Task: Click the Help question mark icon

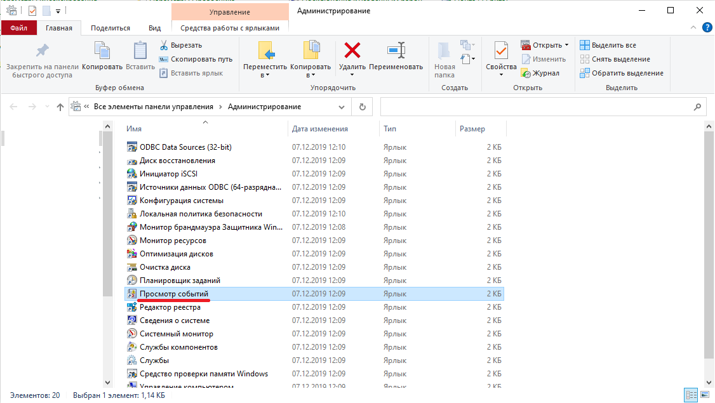Action: pos(707,27)
